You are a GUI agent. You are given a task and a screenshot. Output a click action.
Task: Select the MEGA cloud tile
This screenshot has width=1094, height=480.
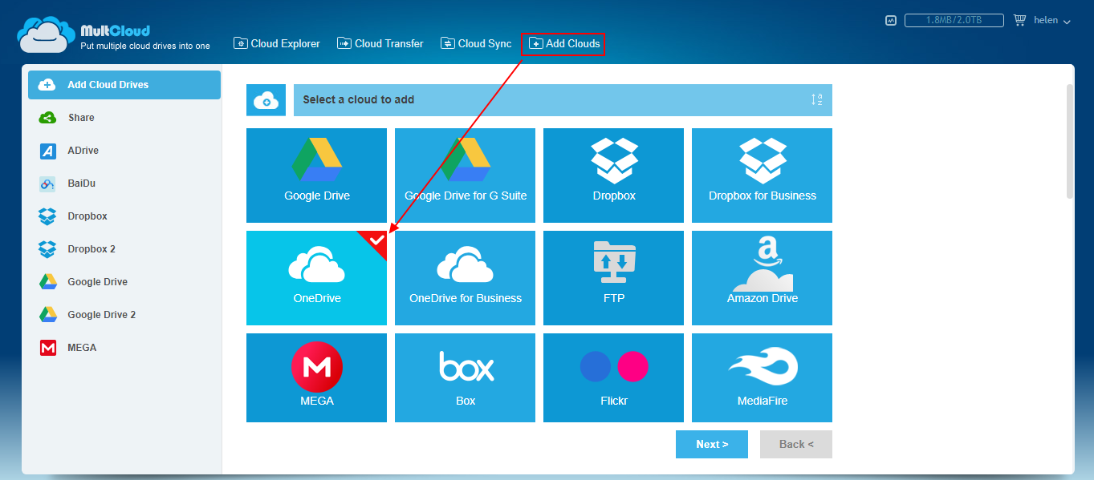coord(316,377)
